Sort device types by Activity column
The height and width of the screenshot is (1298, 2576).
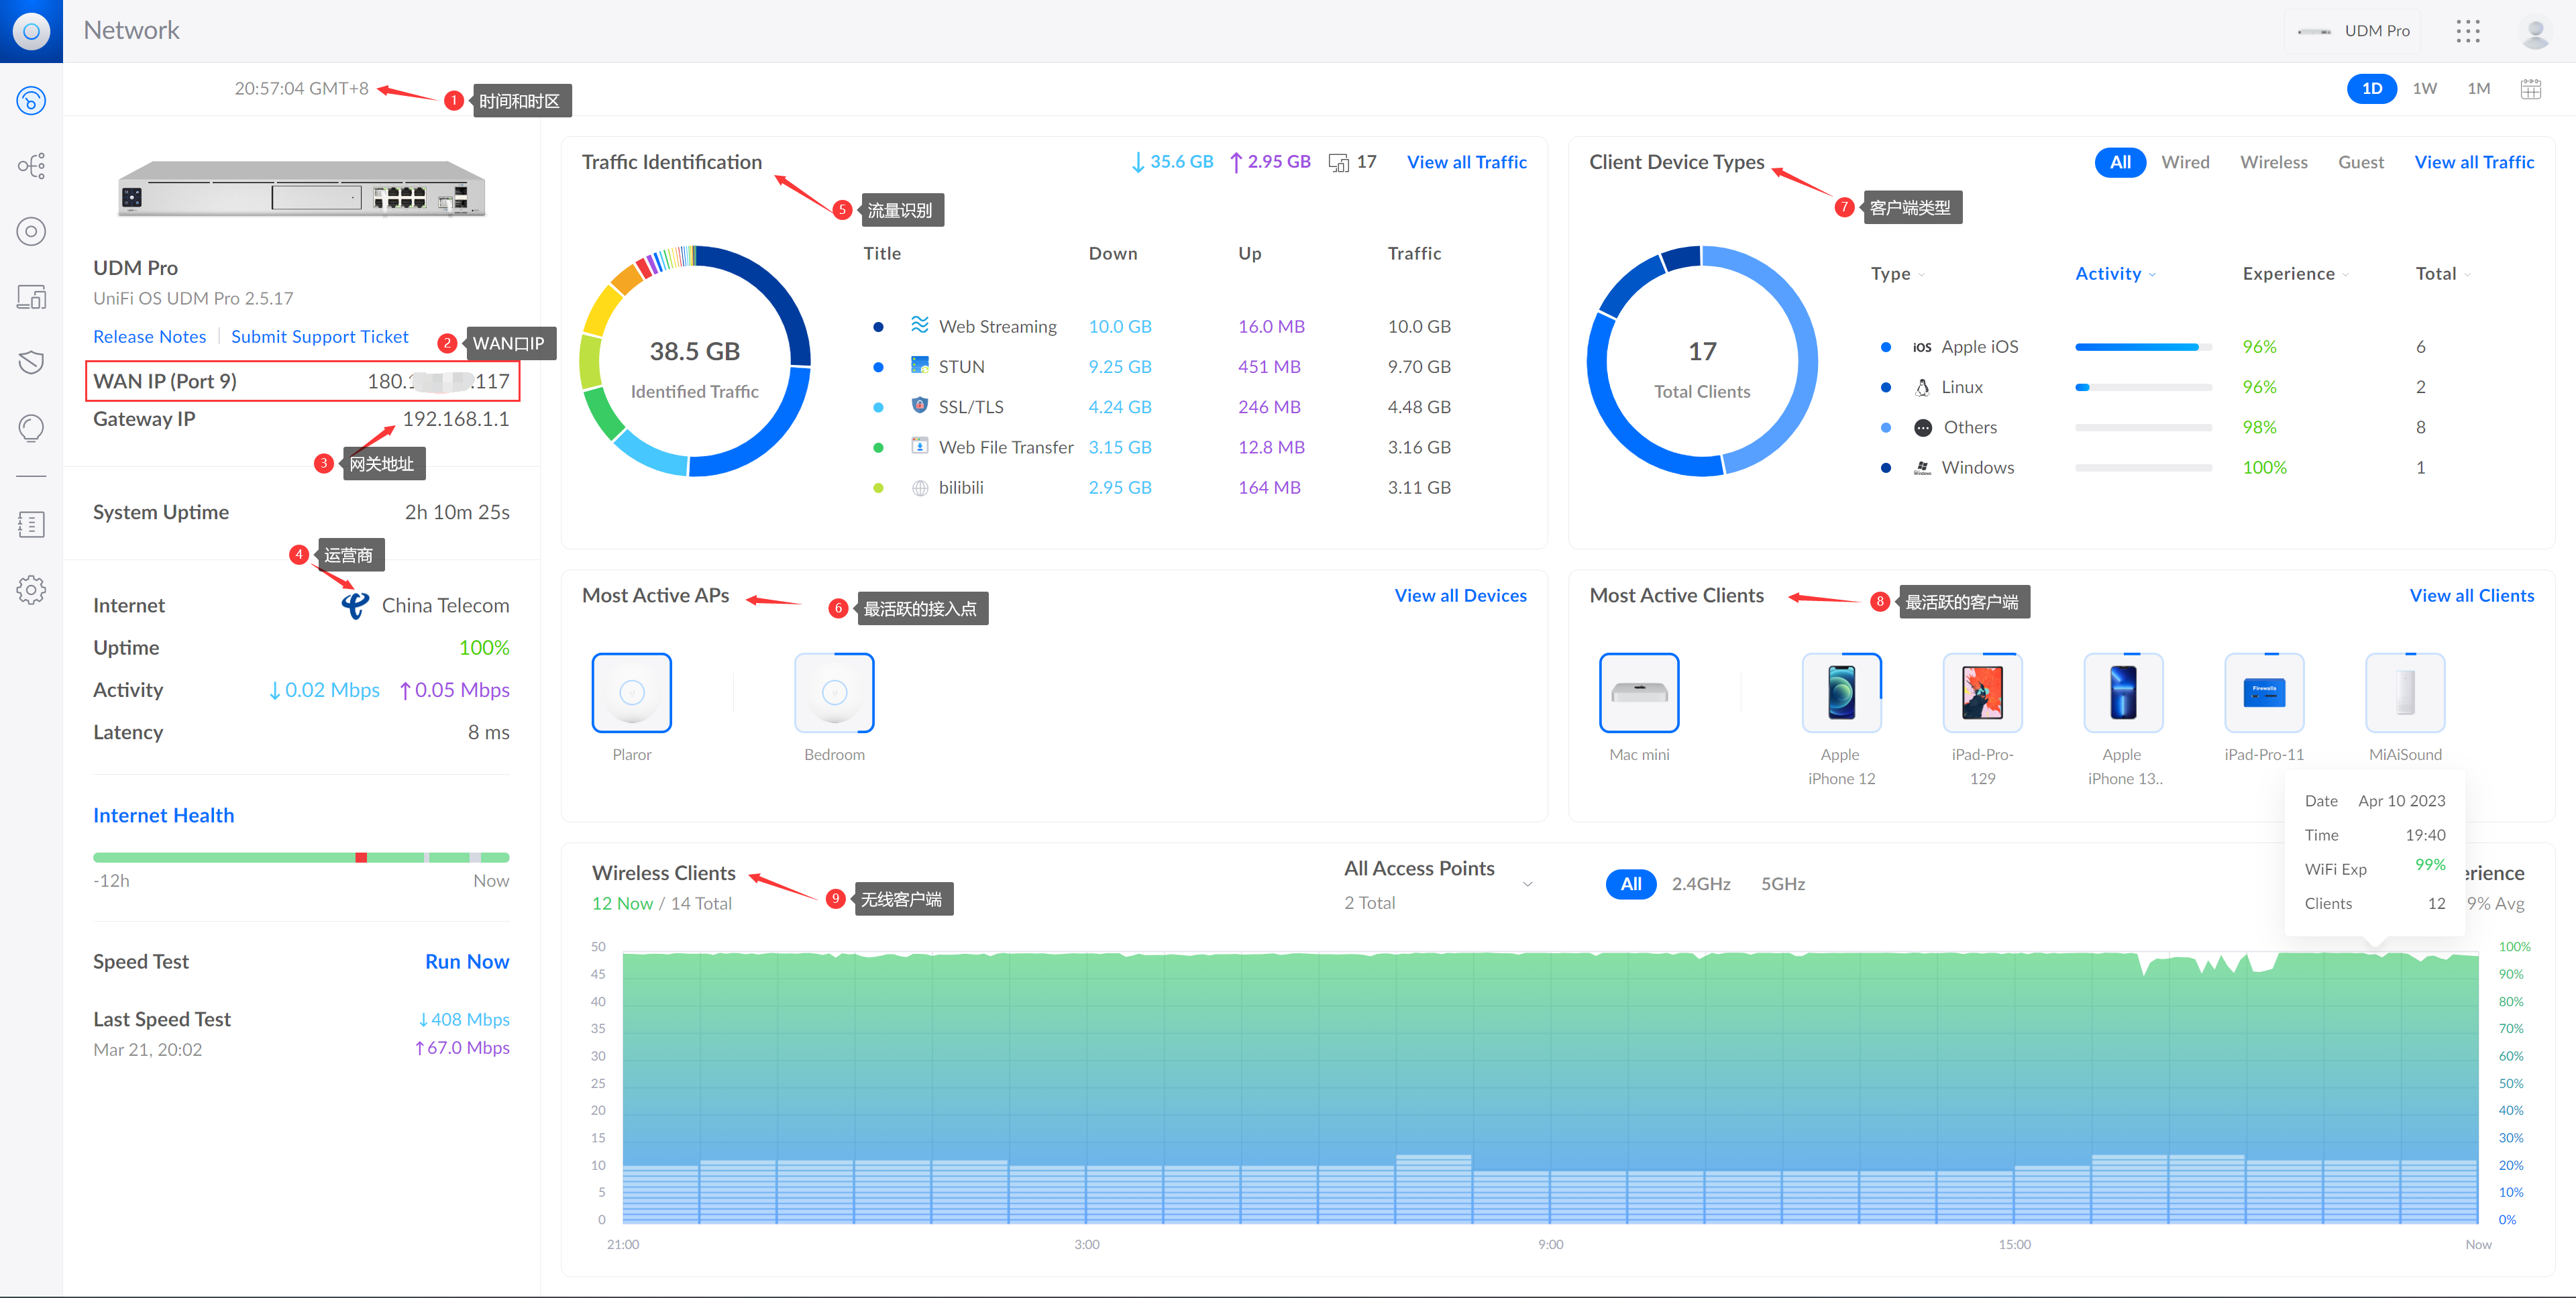(2115, 274)
